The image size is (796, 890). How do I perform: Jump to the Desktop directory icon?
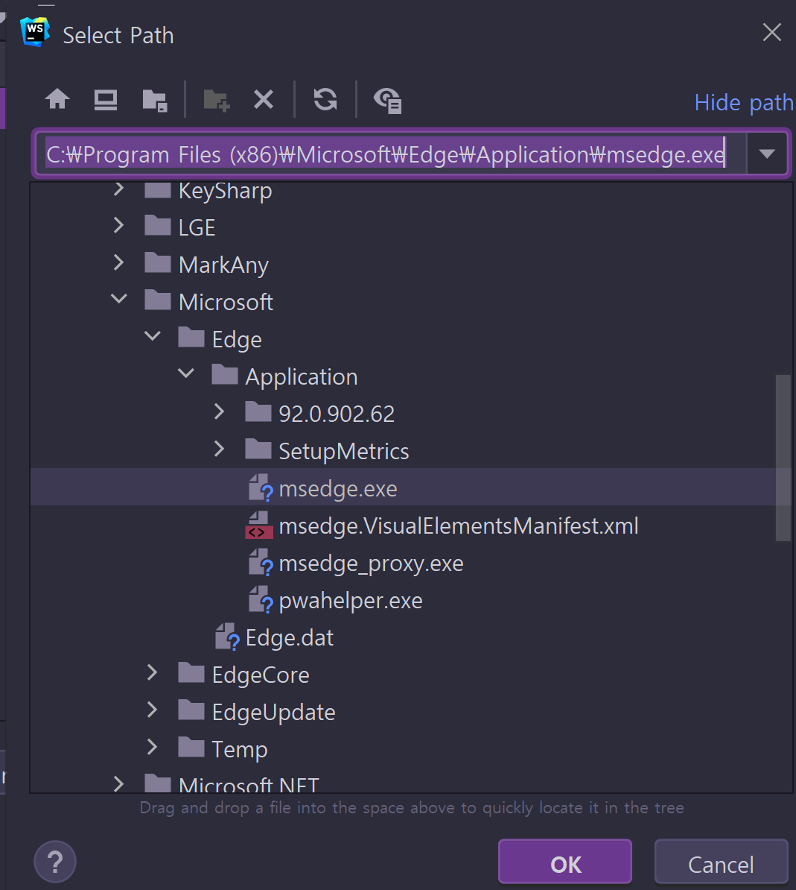(106, 100)
